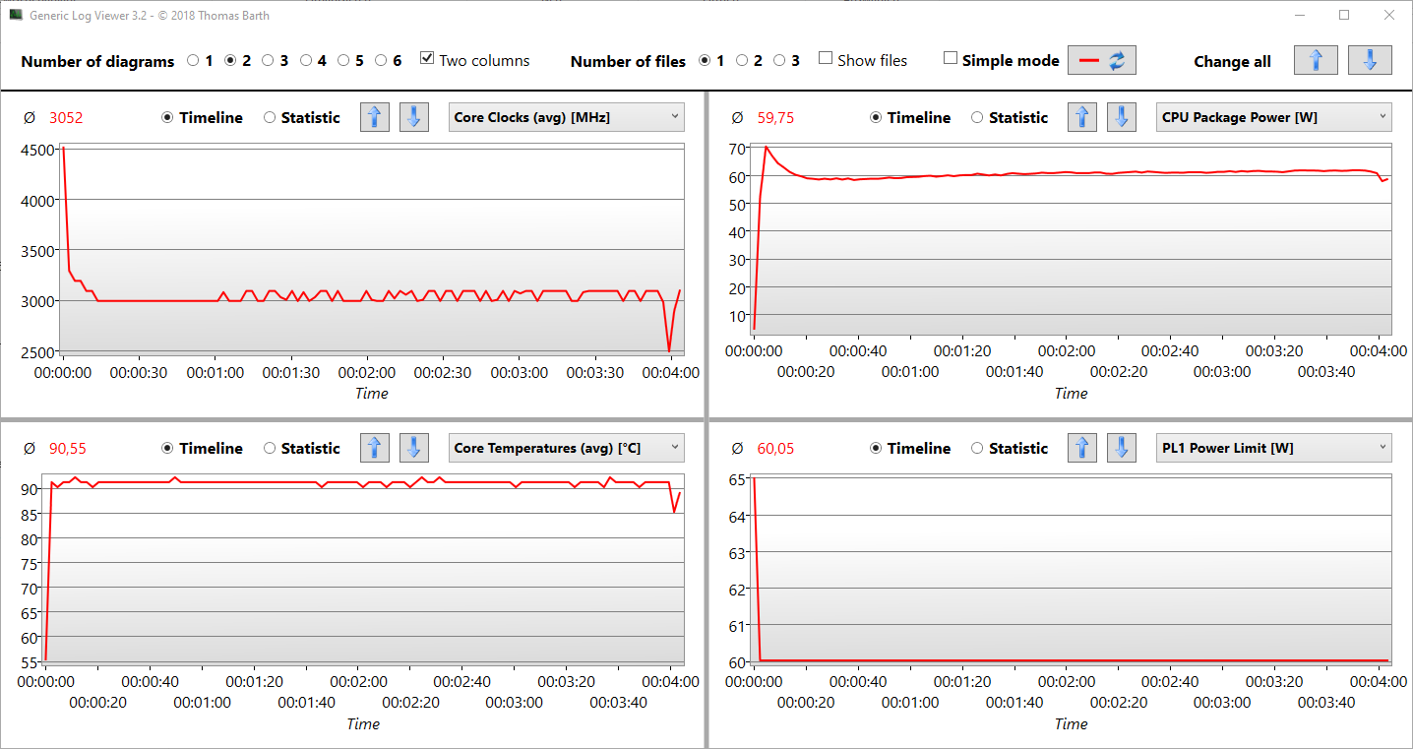Enable the Simple mode checkbox

click(x=951, y=59)
